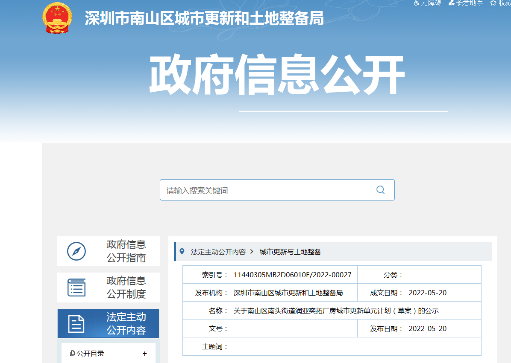Click the 润亚奕拓厂房 notice title text

(336, 311)
